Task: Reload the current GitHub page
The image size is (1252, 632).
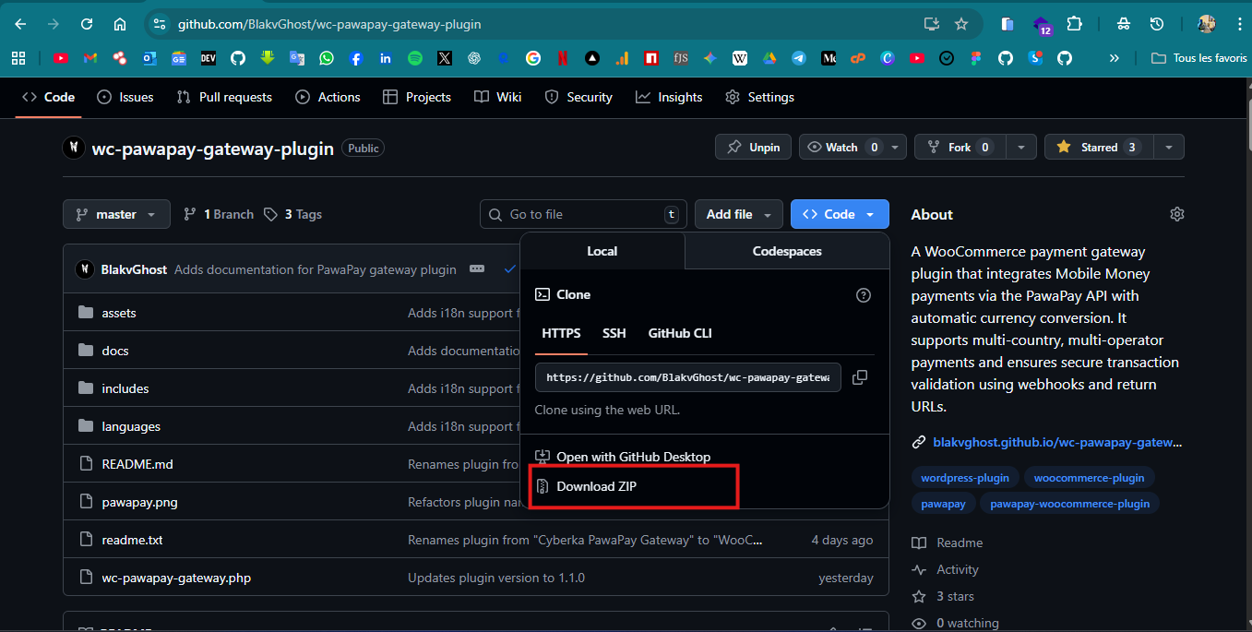Action: coord(87,24)
